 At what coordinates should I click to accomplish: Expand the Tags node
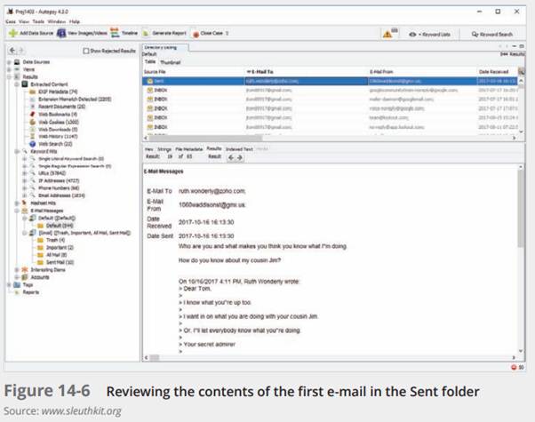point(9,285)
